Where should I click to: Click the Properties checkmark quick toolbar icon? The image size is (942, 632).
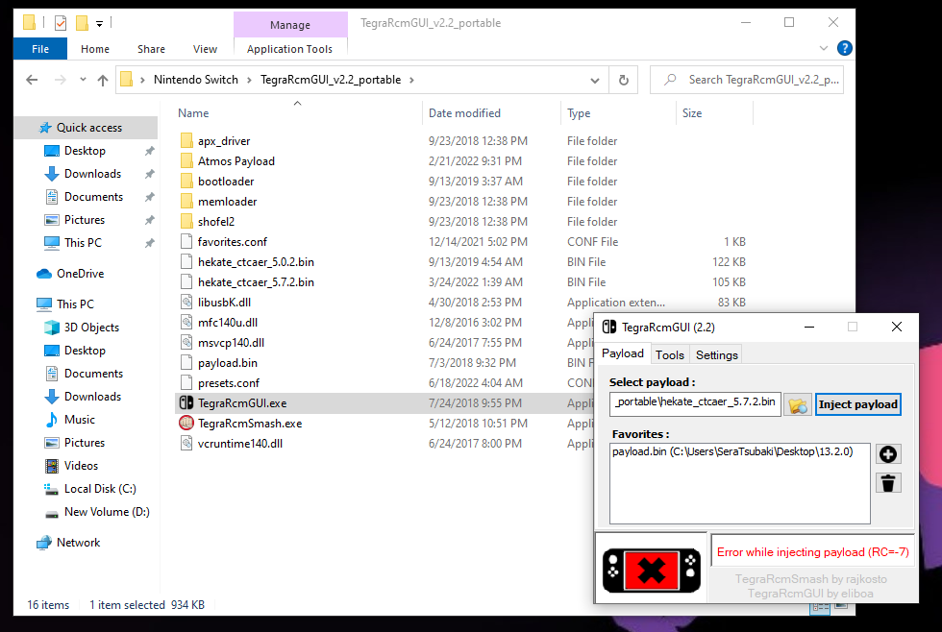[60, 23]
